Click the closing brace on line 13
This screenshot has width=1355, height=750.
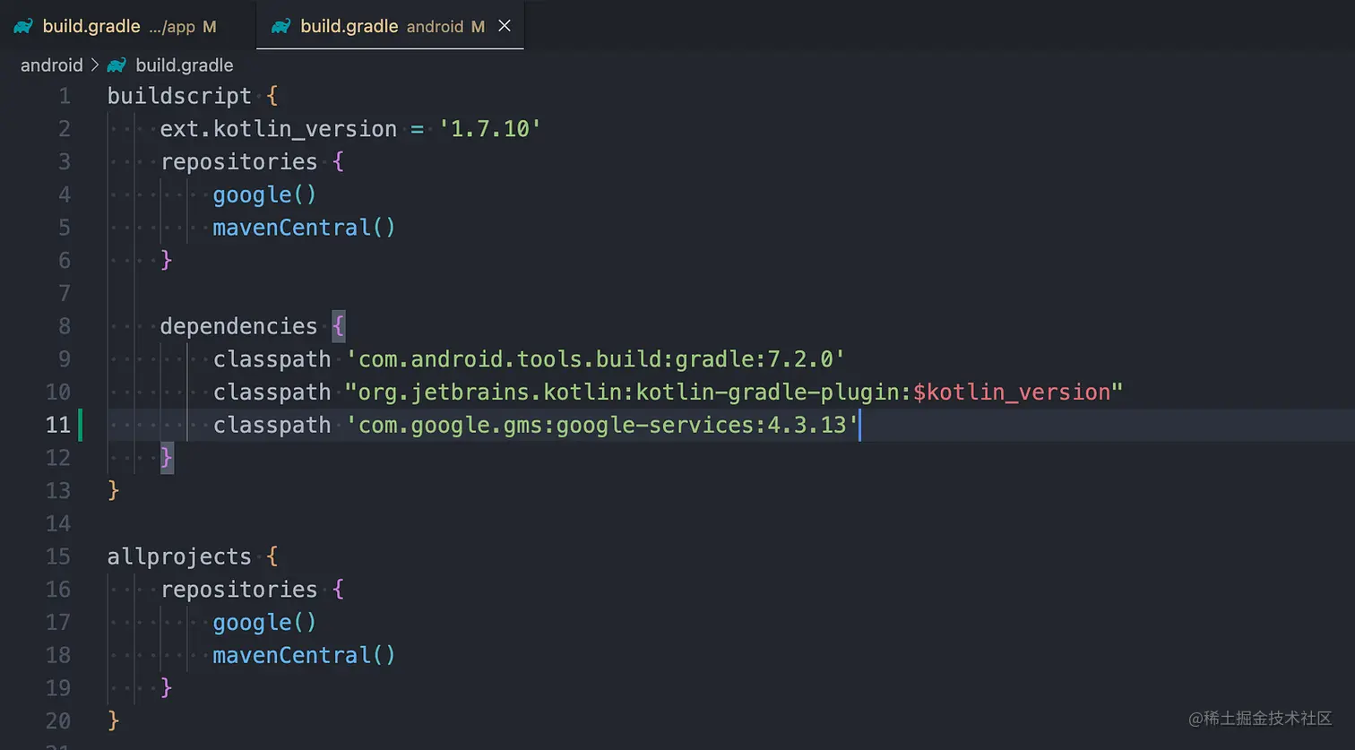[x=114, y=490]
